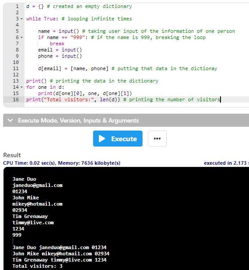Click output row 'John Mike mikey@hotmail.com 02934'
This screenshot has height=270, width=249.
pos(61,254)
